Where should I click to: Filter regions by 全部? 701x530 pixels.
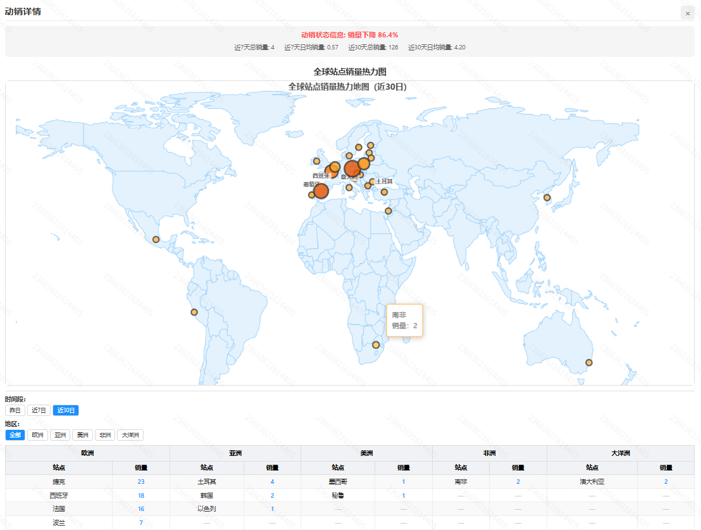(15, 435)
